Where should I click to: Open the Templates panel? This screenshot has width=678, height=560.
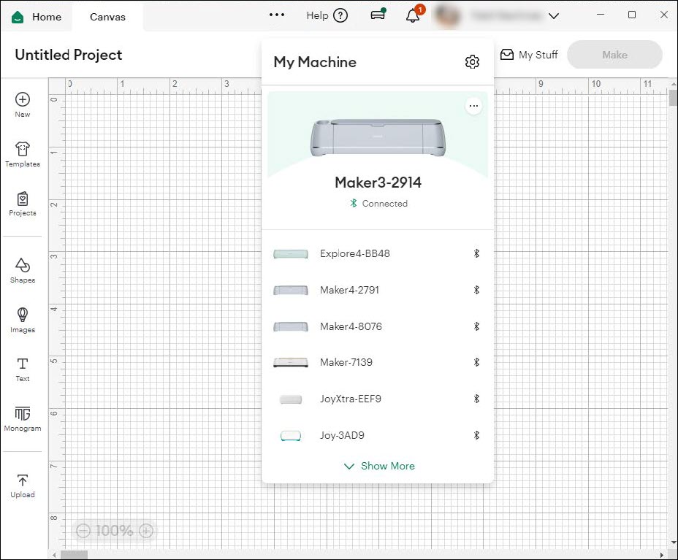(23, 154)
